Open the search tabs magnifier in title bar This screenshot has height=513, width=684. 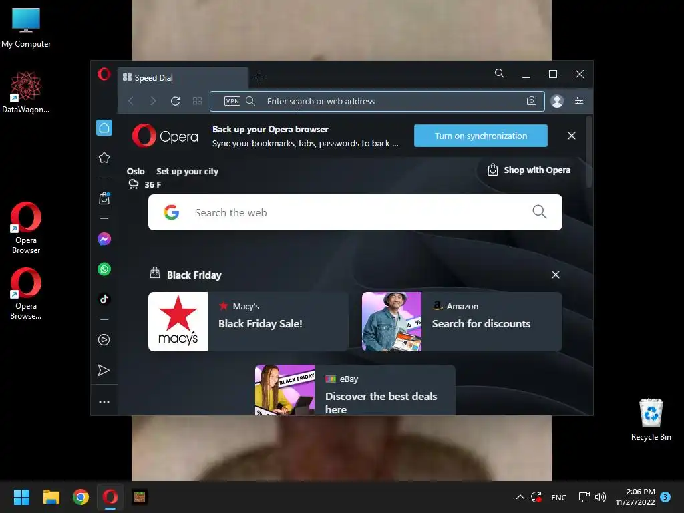[500, 73]
